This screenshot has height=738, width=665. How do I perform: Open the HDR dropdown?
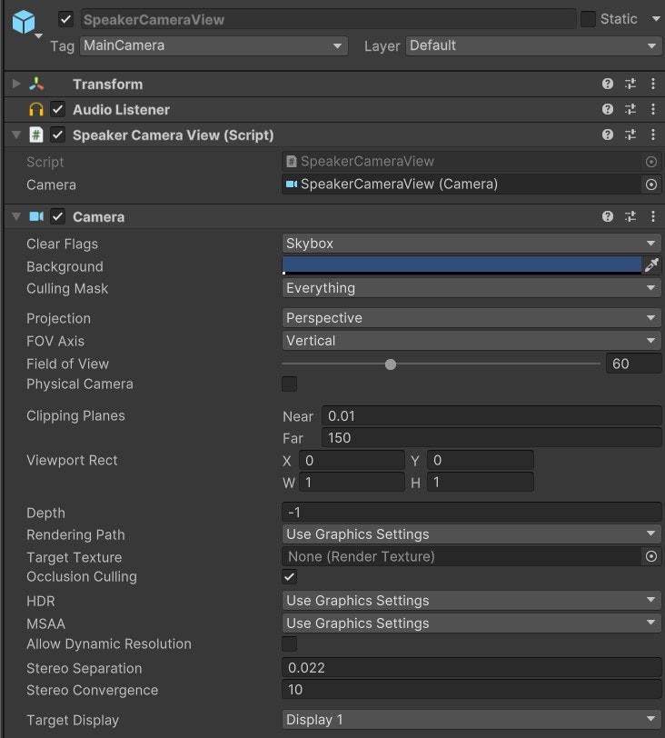(471, 601)
